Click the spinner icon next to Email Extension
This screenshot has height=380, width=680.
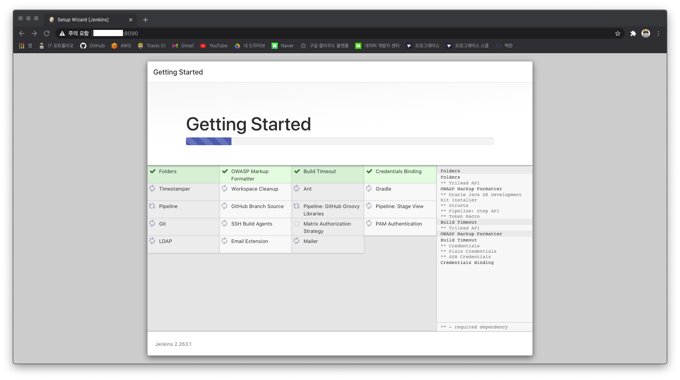click(225, 241)
